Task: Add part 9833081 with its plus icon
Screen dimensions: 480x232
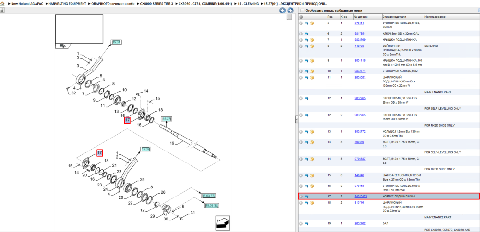Action: tap(301, 78)
